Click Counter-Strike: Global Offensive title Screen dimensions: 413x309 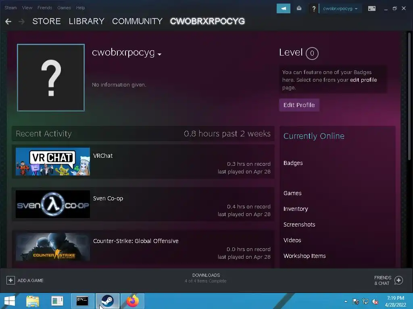tap(136, 241)
